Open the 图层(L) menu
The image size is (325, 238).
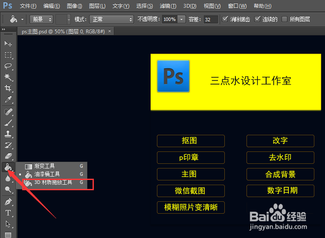tap(97, 6)
